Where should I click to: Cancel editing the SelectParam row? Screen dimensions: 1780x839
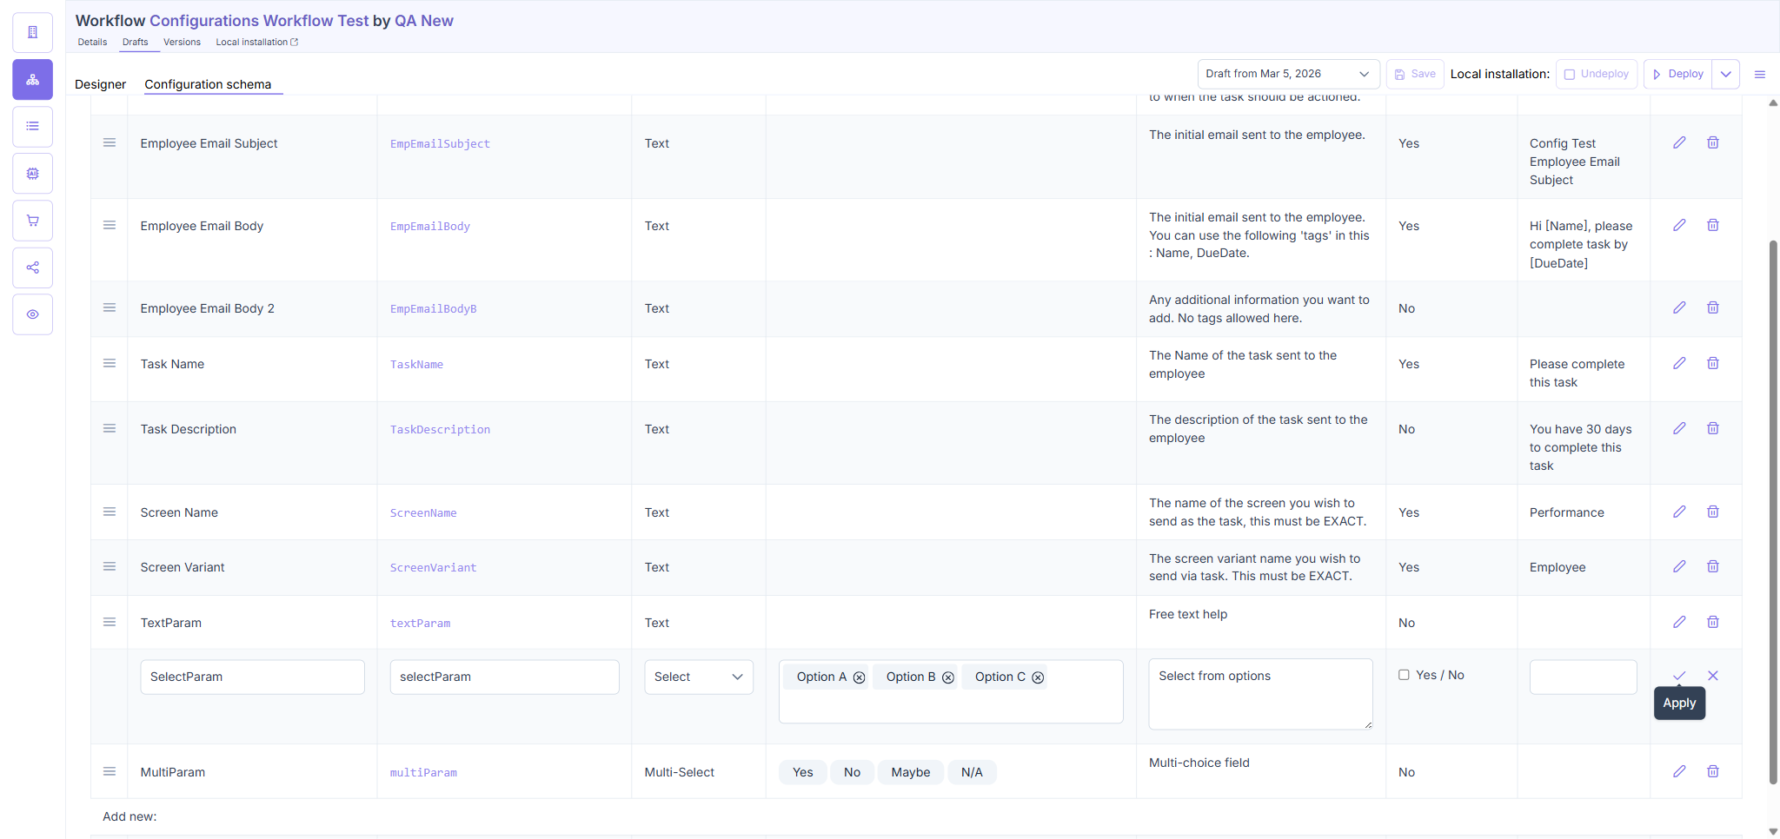tap(1712, 676)
